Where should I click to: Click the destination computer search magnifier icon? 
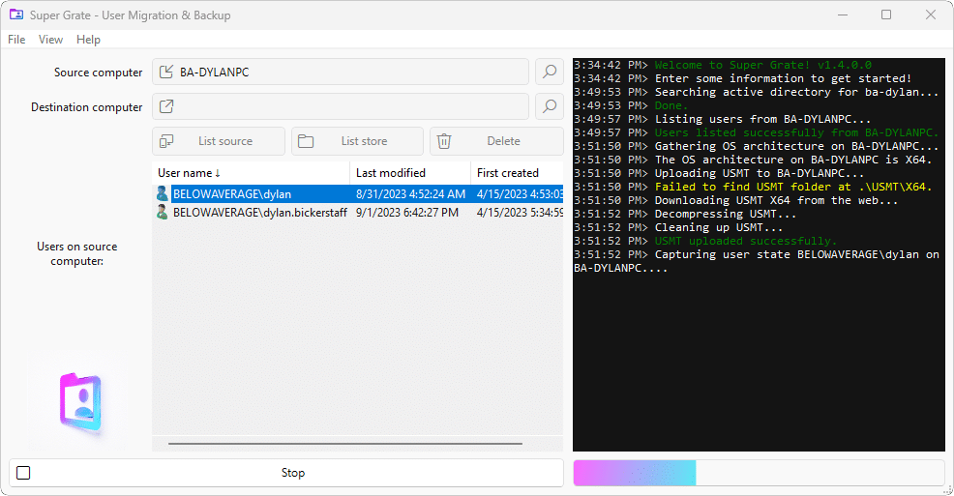point(550,106)
